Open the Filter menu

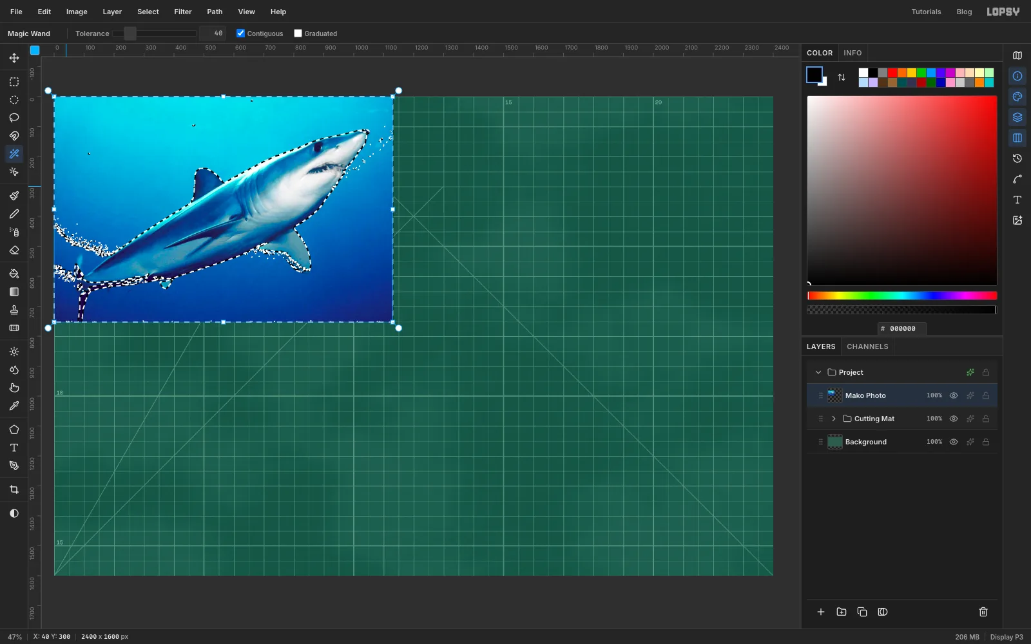(183, 12)
